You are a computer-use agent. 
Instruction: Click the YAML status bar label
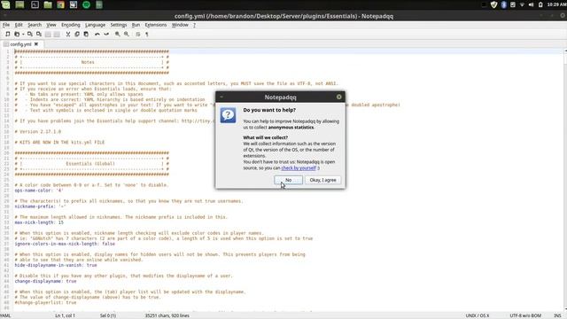point(5,315)
